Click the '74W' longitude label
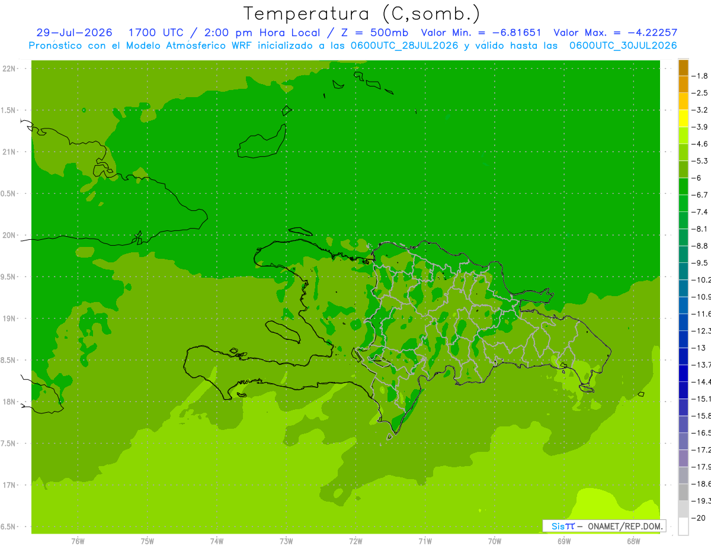 (216, 541)
